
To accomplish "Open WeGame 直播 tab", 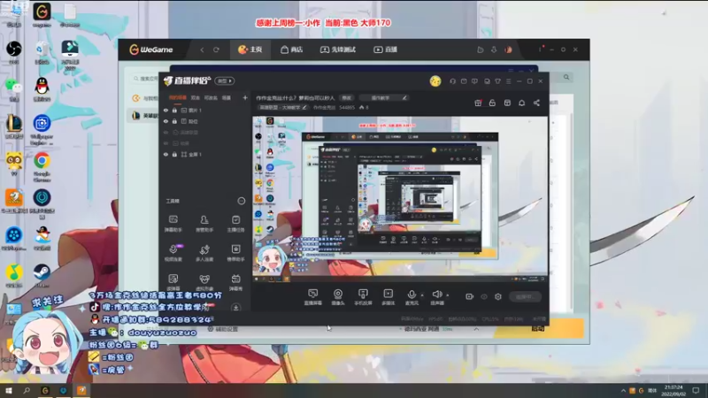I will [x=386, y=50].
